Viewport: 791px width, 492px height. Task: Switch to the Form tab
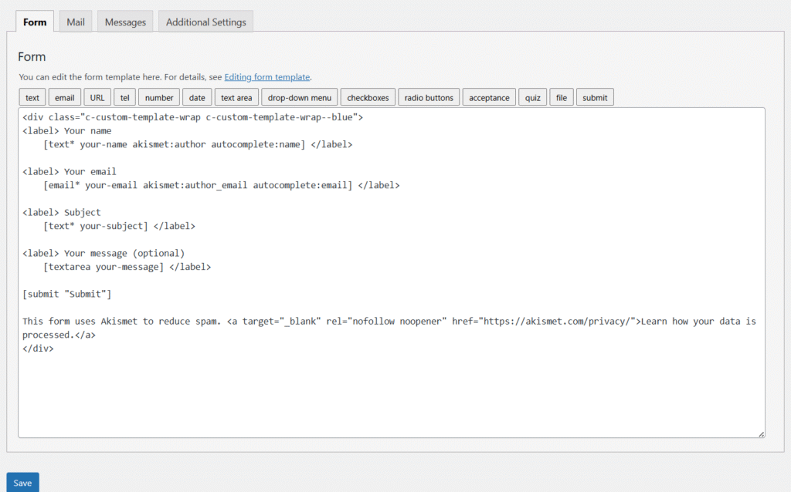pyautogui.click(x=35, y=22)
